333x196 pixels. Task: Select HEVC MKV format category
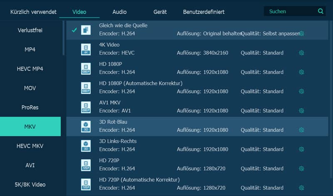[x=30, y=146]
